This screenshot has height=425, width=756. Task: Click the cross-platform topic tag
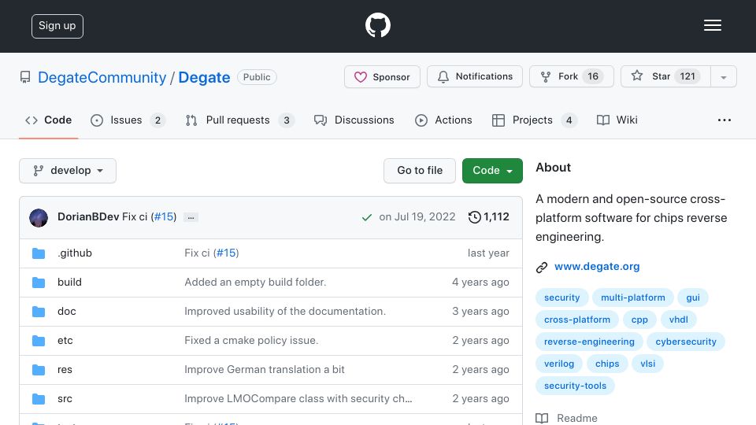[x=577, y=320]
